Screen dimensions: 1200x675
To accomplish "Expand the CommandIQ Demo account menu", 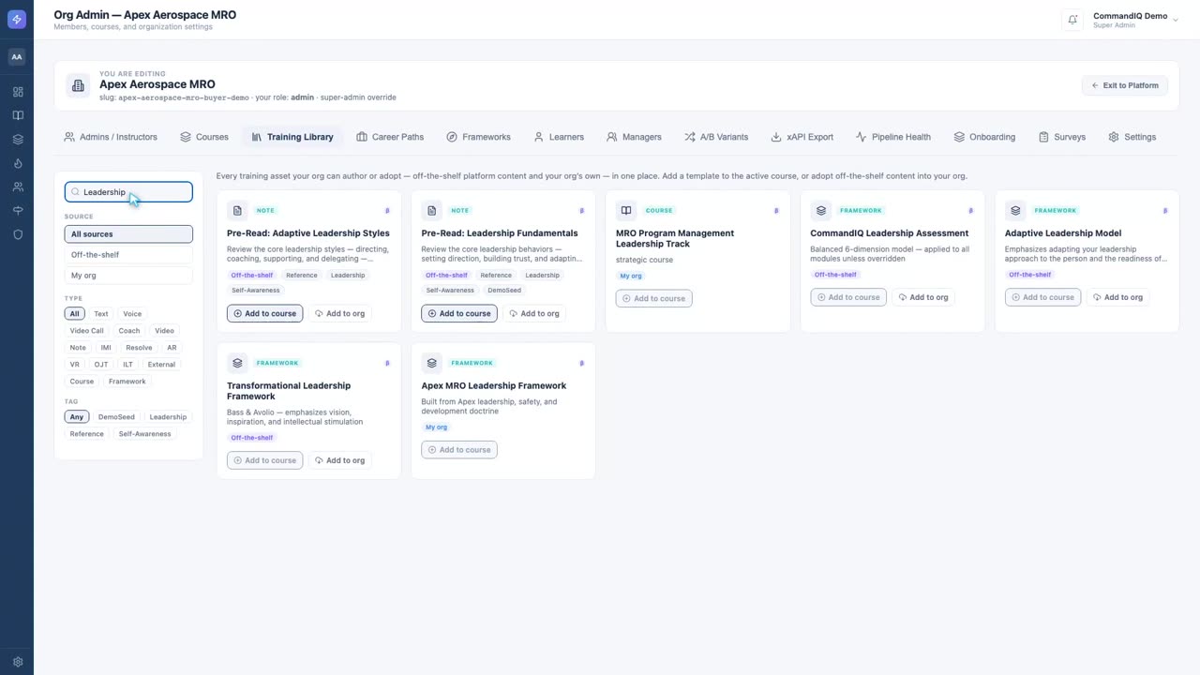I will [x=1135, y=20].
